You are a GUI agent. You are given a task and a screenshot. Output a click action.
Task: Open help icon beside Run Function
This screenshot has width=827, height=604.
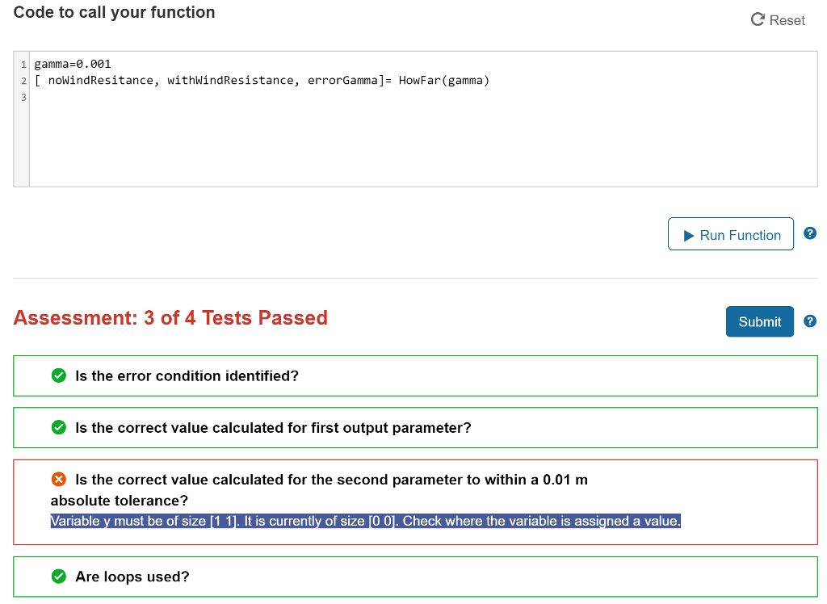(x=809, y=233)
